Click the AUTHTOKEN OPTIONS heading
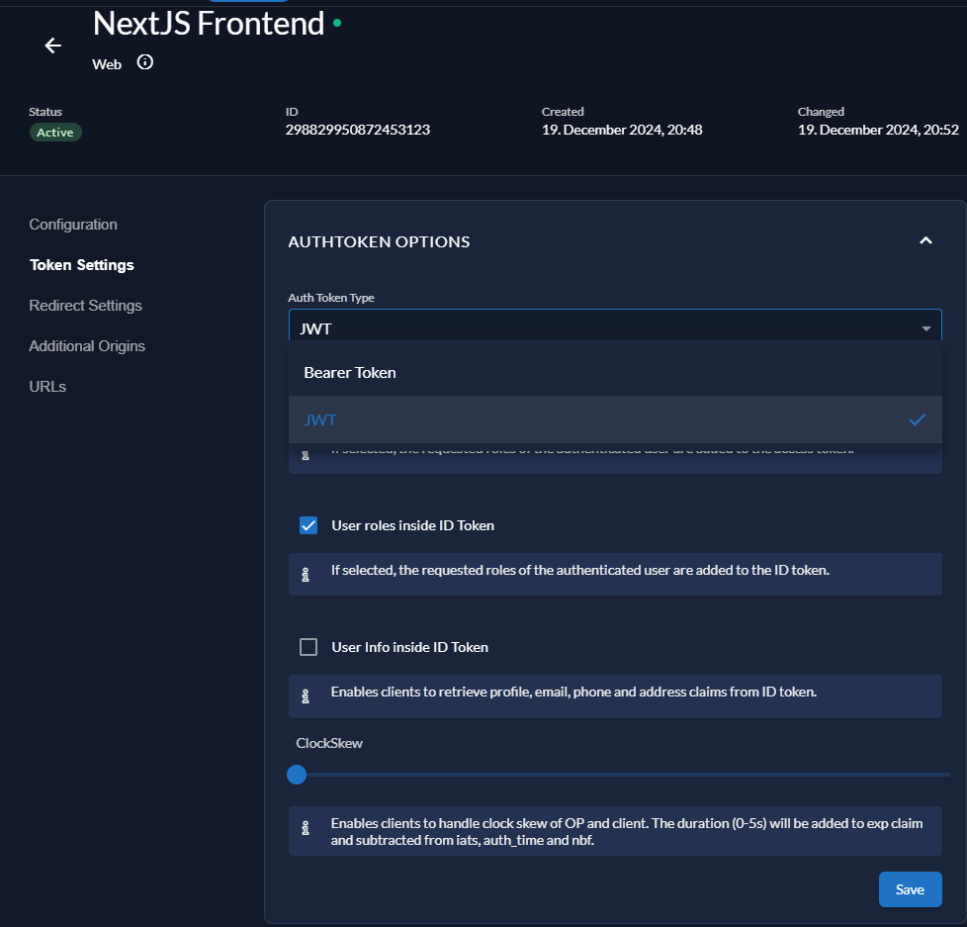The width and height of the screenshot is (967, 927). (379, 242)
